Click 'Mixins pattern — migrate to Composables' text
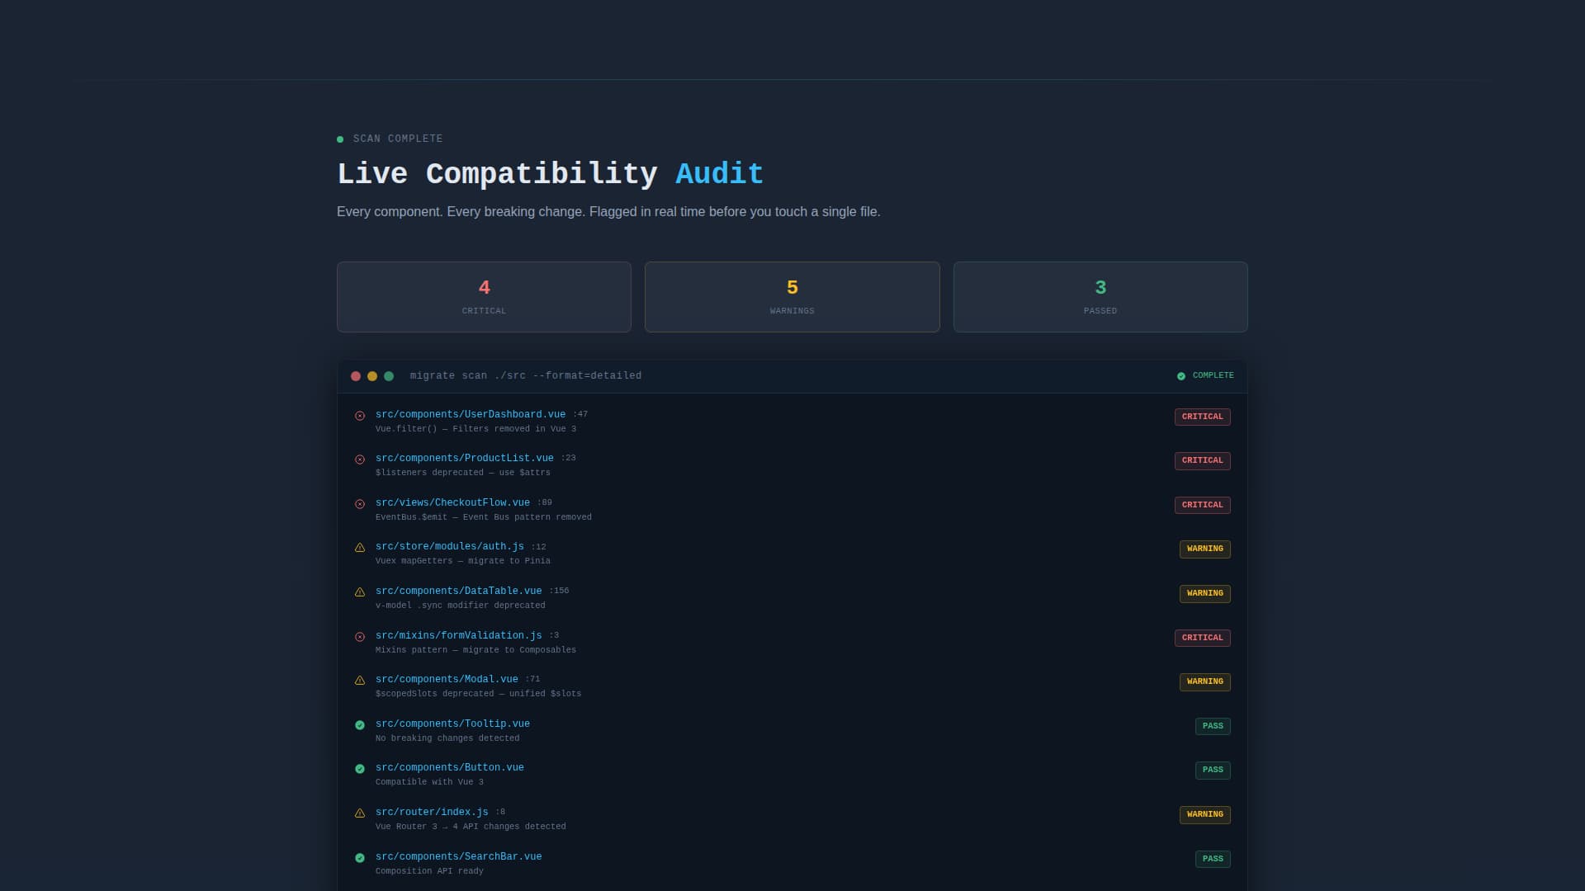This screenshot has width=1585, height=891. pyautogui.click(x=476, y=650)
